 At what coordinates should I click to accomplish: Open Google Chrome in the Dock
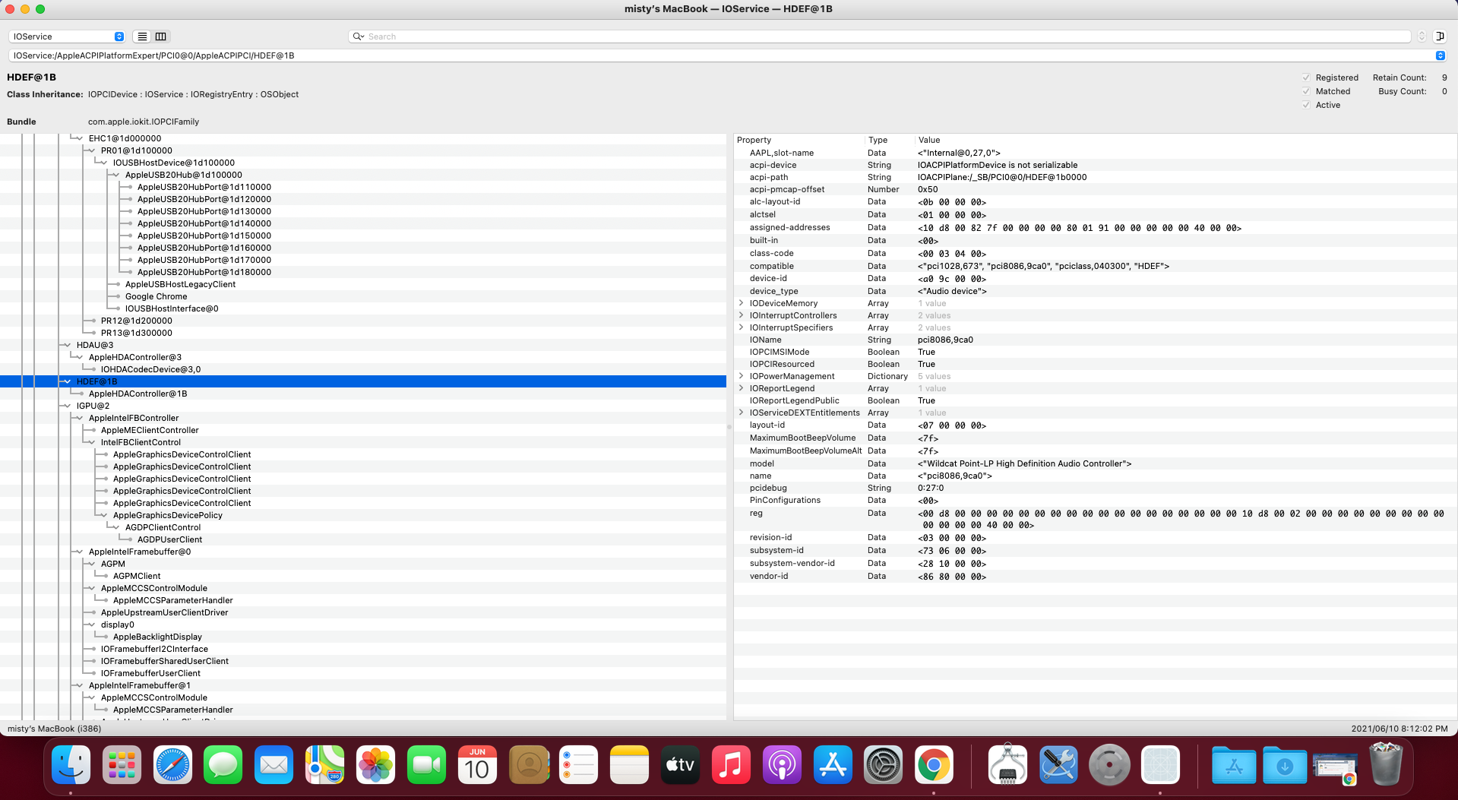point(934,765)
